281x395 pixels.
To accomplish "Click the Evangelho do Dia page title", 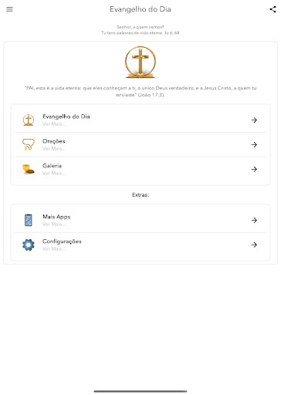I will pyautogui.click(x=140, y=9).
